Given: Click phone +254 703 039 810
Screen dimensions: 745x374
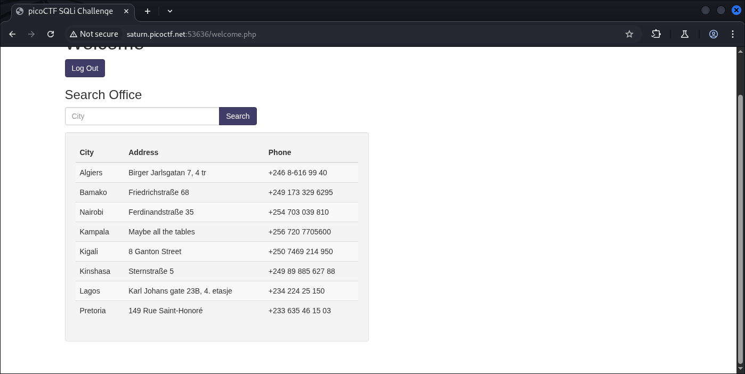Looking at the screenshot, I should click(x=298, y=212).
